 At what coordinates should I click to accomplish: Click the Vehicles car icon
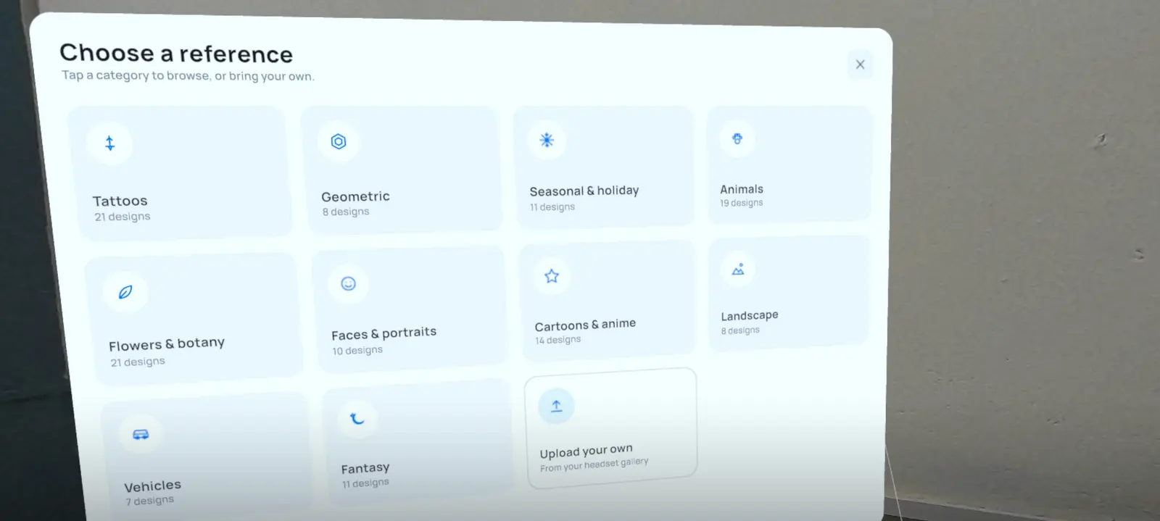[x=141, y=434]
